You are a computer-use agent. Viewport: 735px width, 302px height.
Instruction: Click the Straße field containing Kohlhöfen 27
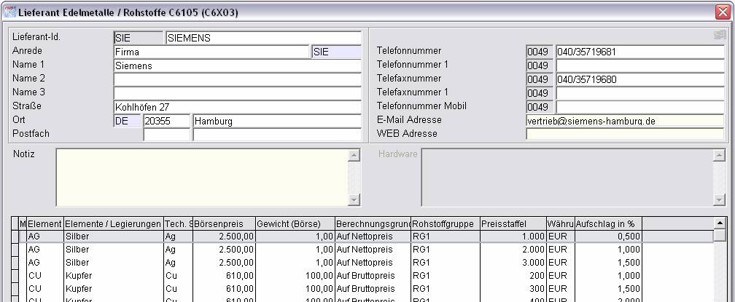pyautogui.click(x=237, y=107)
